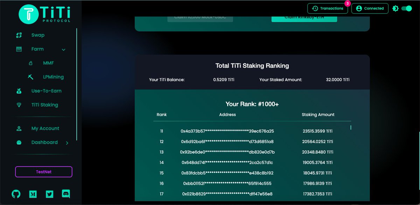Click staking amount 23515.3599 TiTi
The height and width of the screenshot is (205, 420).
pos(318,131)
